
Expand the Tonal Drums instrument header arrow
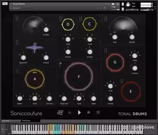(11, 4)
